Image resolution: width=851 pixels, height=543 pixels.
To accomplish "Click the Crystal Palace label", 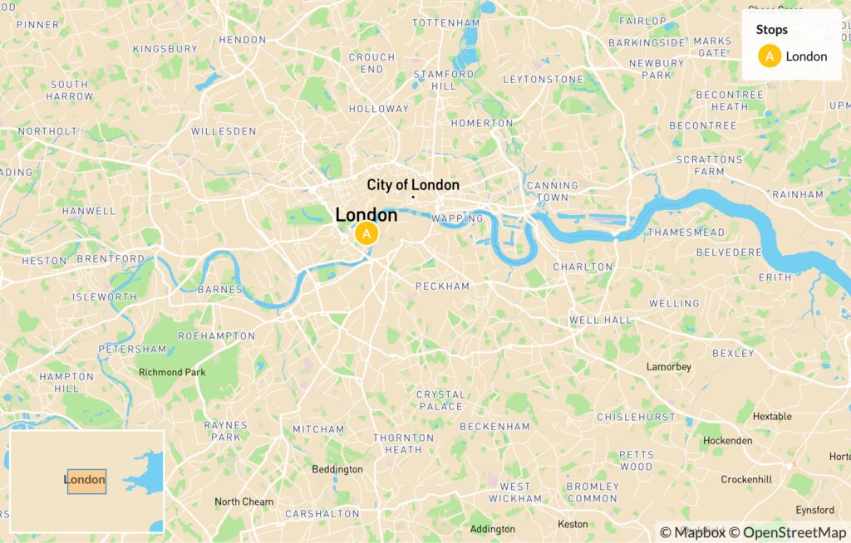I will tap(440, 400).
